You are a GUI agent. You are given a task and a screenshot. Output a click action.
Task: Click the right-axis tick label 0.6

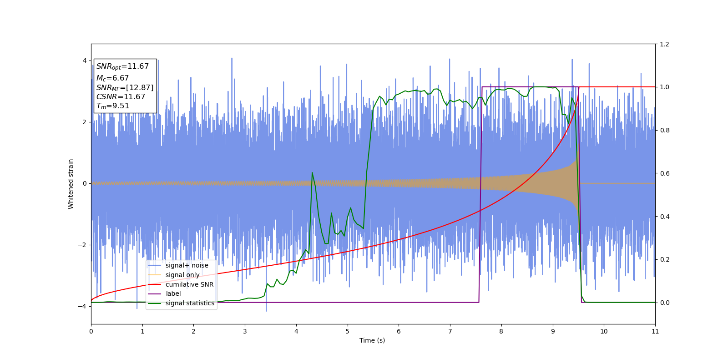tap(664, 173)
